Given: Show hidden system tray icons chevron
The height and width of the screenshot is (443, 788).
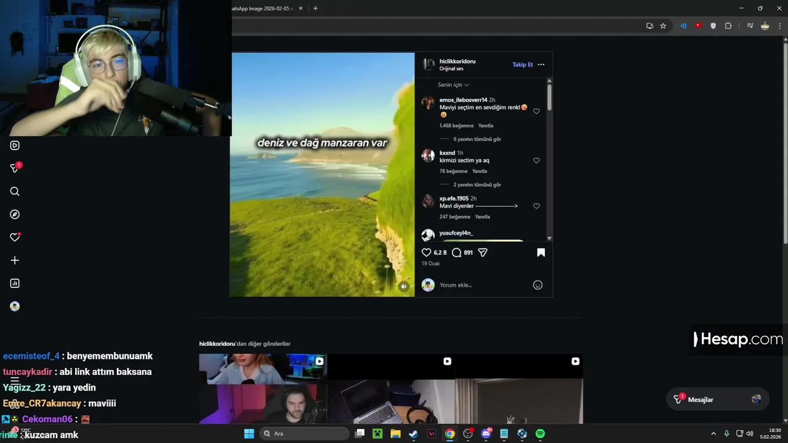Looking at the screenshot, I should 714,434.
